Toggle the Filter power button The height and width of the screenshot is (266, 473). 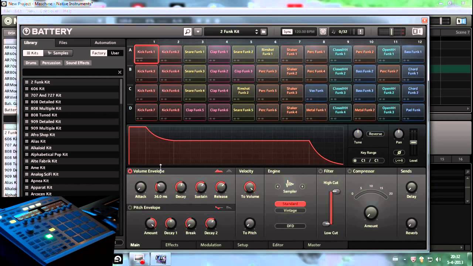click(320, 171)
